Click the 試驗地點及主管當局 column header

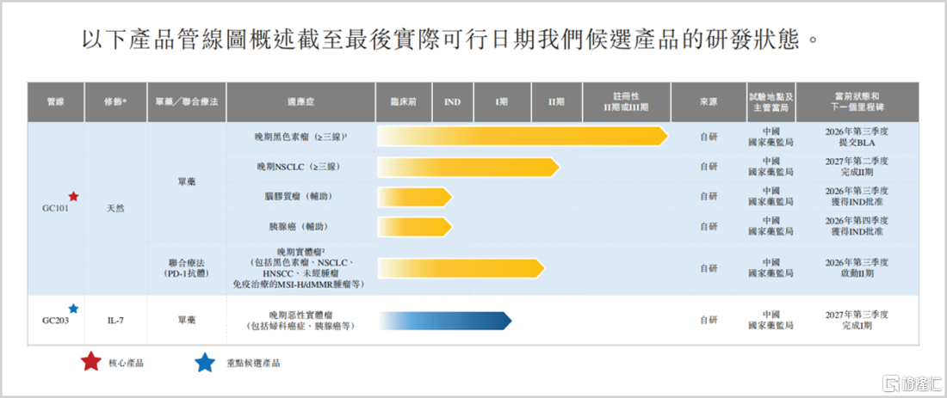[771, 102]
